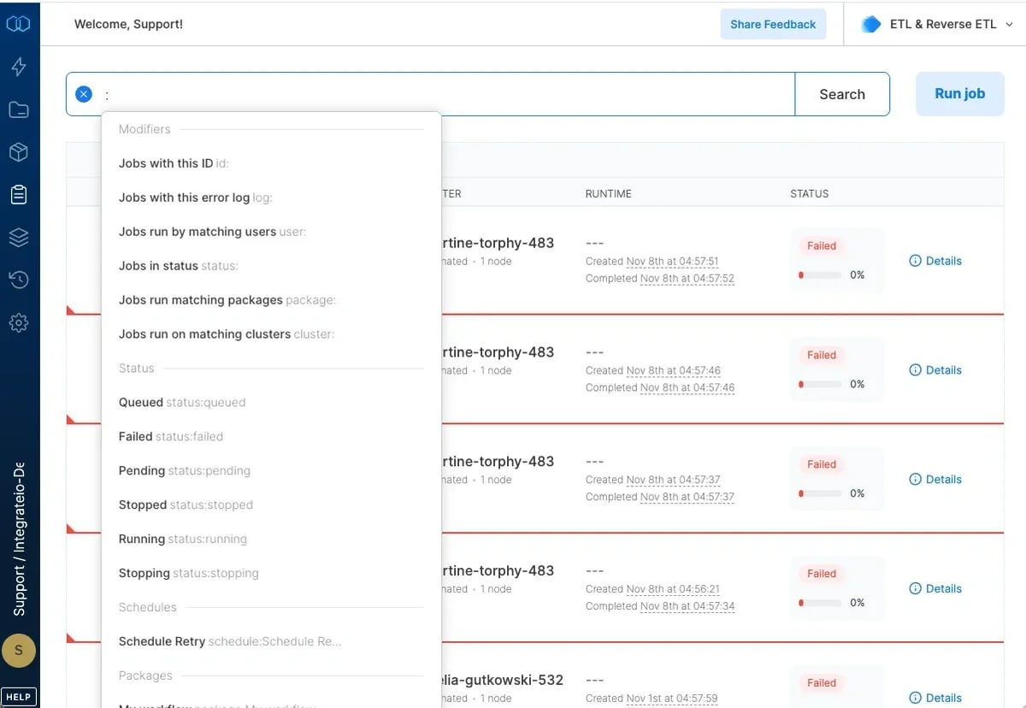1026x708 pixels.
Task: Open the packages box icon in the sidebar
Action: (19, 152)
